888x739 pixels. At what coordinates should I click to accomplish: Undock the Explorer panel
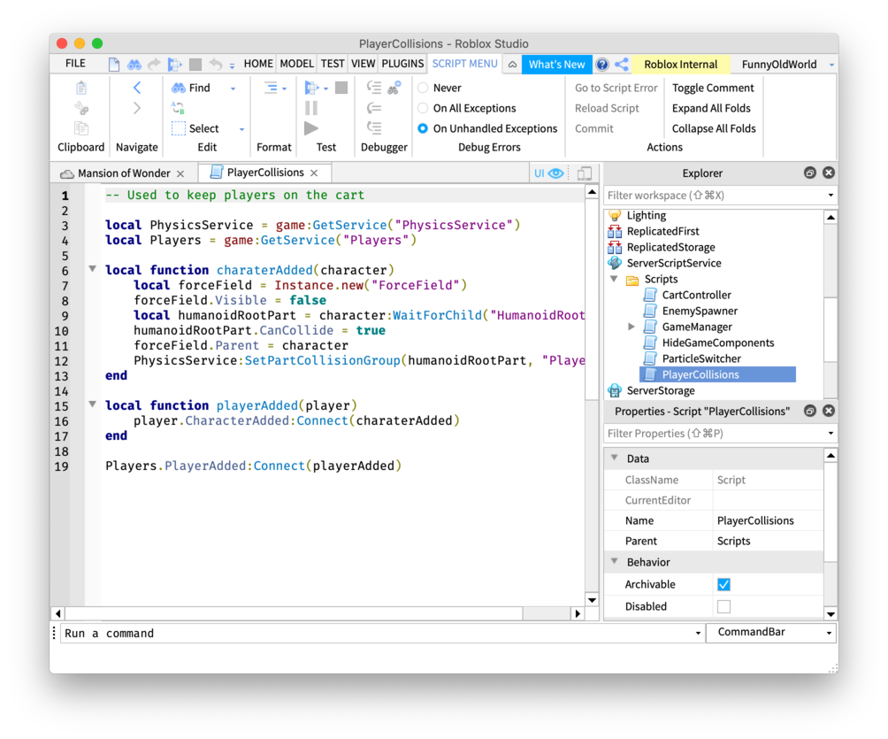[810, 173]
